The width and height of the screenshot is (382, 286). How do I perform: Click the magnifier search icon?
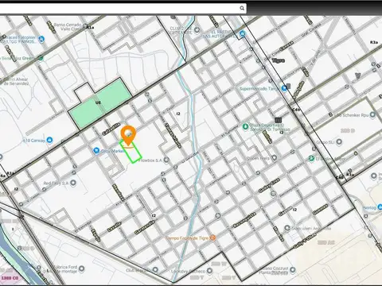[242, 8]
